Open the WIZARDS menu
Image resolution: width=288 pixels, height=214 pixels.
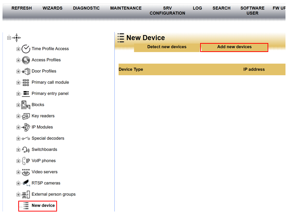point(52,8)
